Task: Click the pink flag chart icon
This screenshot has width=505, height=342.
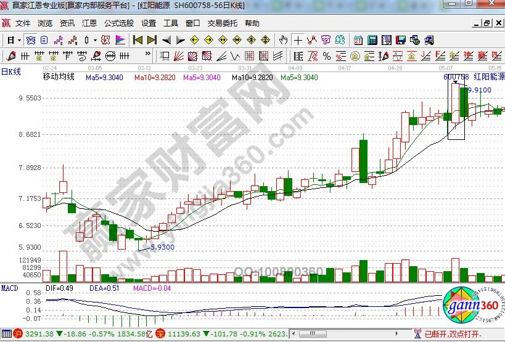Action: [x=120, y=40]
